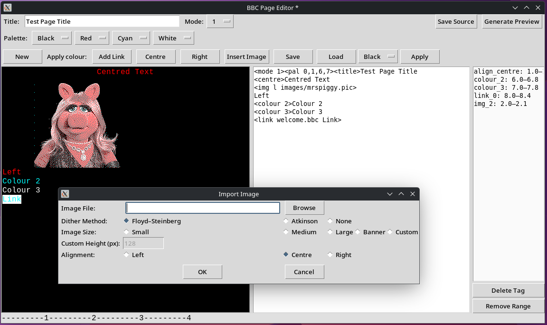
Task: Close the Import Image dialog
Action: tap(413, 194)
